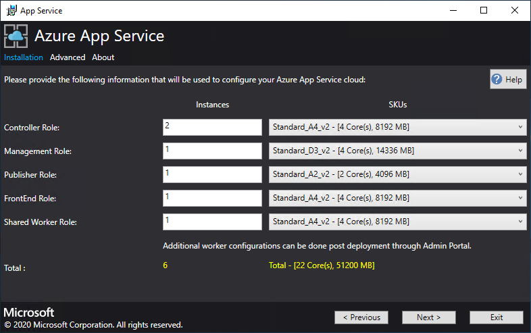Click the App Service title bar icon
The image size is (531, 333).
coord(10,10)
